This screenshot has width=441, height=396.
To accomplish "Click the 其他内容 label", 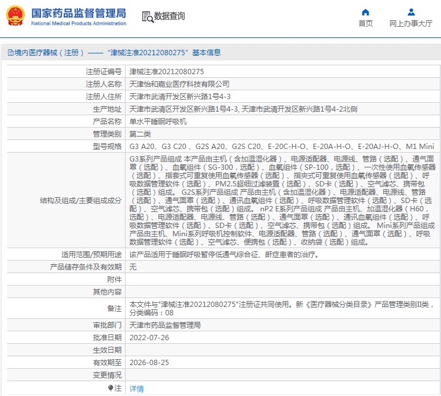I will click(107, 292).
